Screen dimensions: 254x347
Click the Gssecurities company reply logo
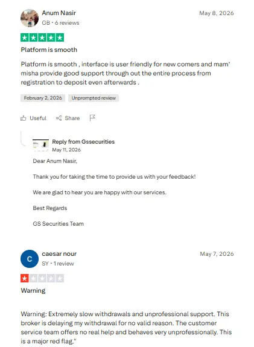pyautogui.click(x=40, y=145)
